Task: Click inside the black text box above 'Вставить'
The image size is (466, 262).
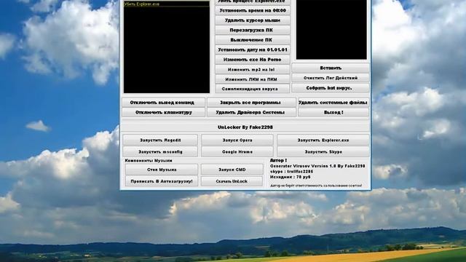Action: [331, 29]
